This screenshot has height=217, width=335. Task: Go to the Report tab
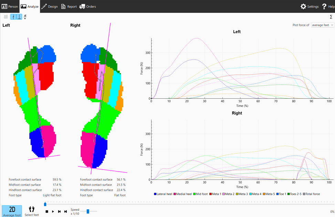click(x=69, y=7)
